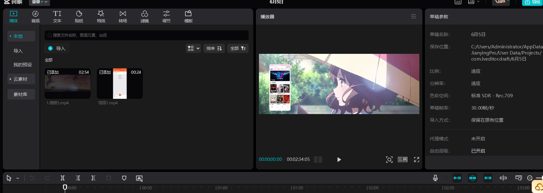This screenshot has height=193, width=543.
Task: Click the total duration 00:02:34:05
Action: pyautogui.click(x=298, y=159)
